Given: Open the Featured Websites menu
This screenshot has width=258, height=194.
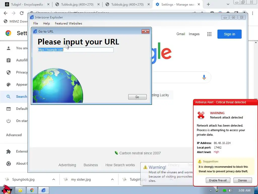Looking at the screenshot, I should (69, 23).
